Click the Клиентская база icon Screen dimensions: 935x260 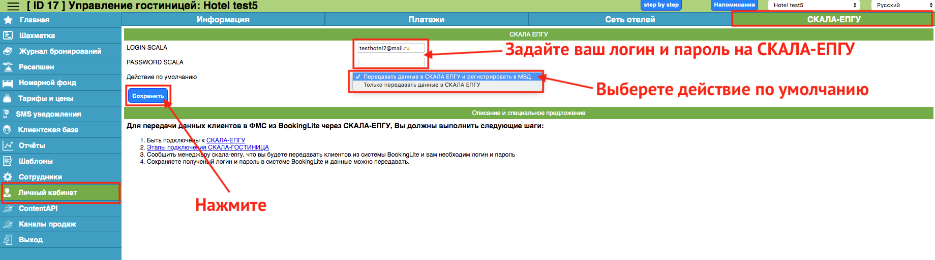point(8,130)
